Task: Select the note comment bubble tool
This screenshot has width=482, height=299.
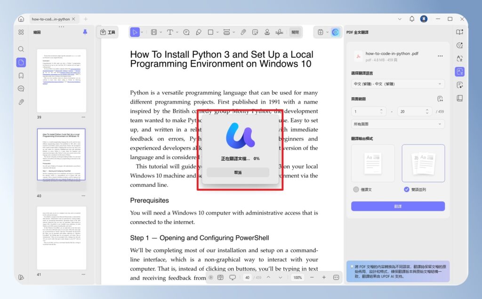Action: point(186,32)
